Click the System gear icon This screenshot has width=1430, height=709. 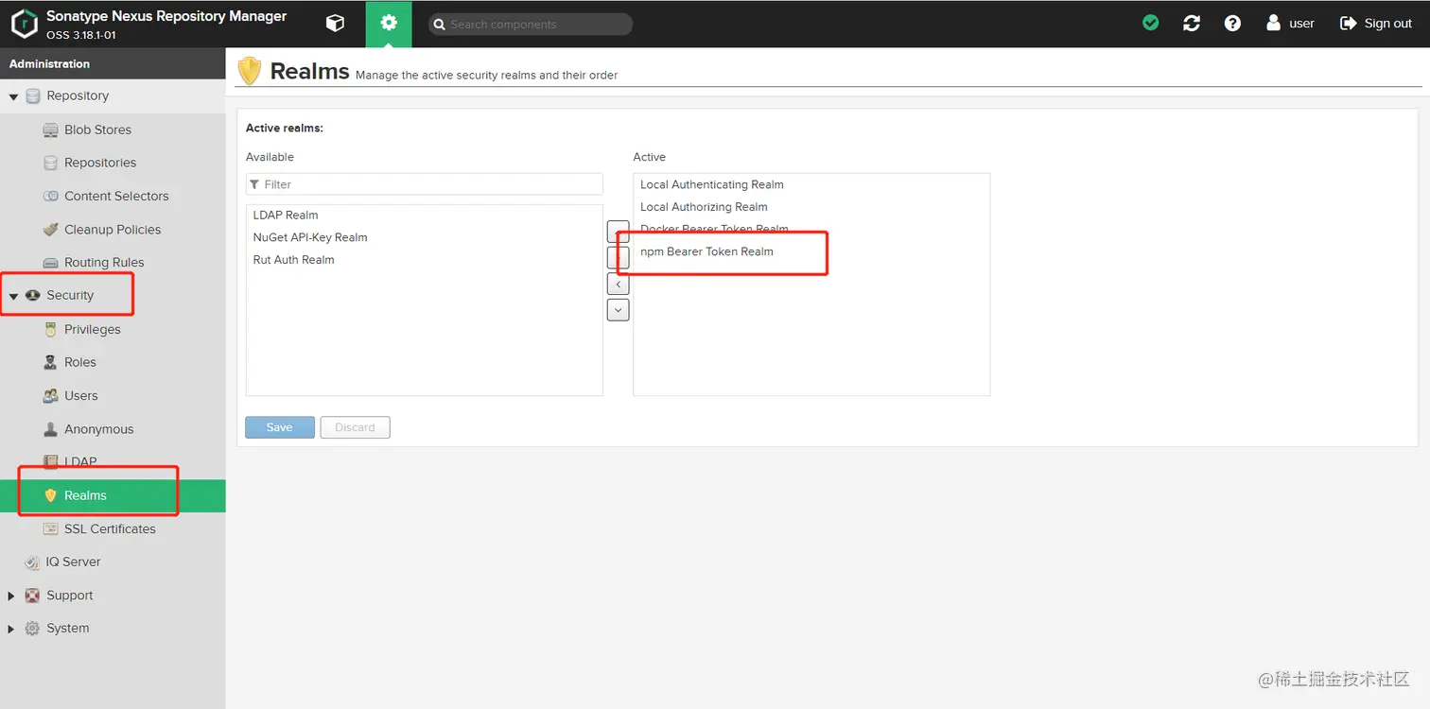click(33, 629)
